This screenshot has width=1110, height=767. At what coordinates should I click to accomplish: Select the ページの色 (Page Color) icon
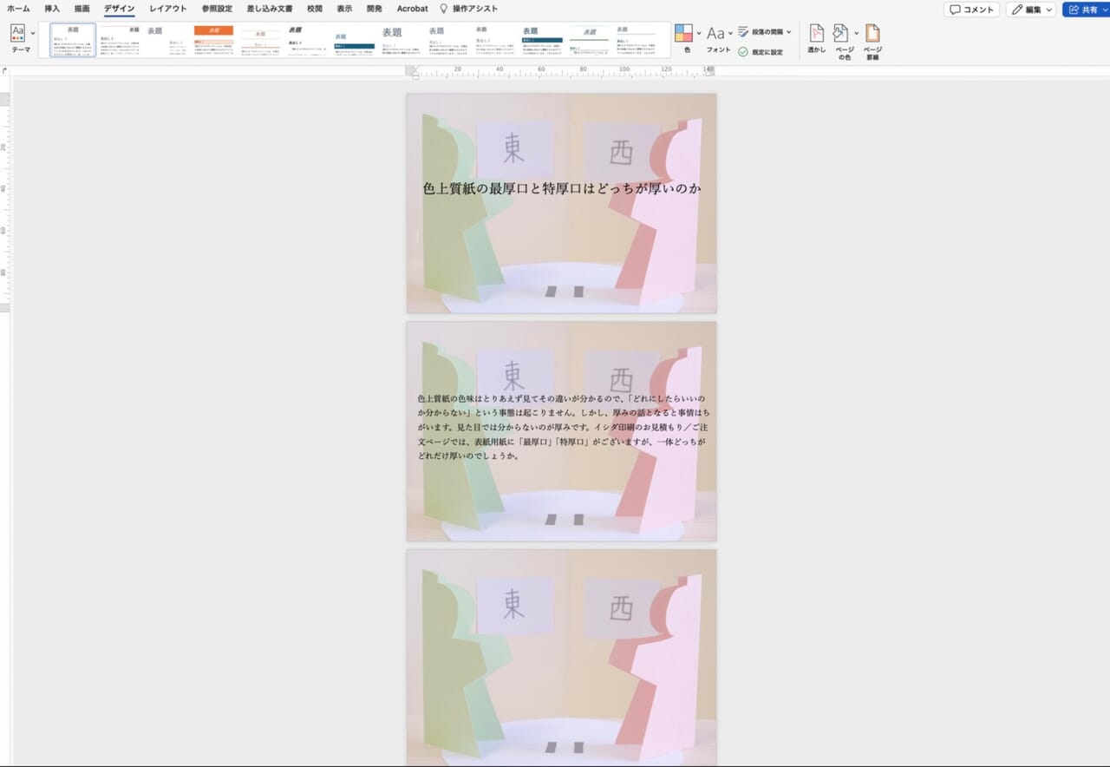coord(840,35)
